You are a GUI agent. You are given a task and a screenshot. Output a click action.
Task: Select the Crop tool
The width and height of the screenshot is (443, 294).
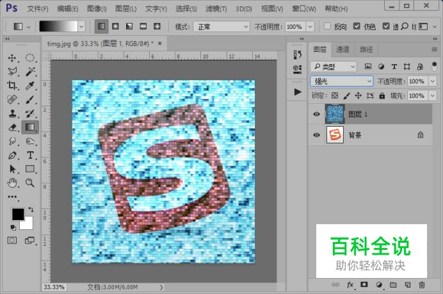(12, 85)
